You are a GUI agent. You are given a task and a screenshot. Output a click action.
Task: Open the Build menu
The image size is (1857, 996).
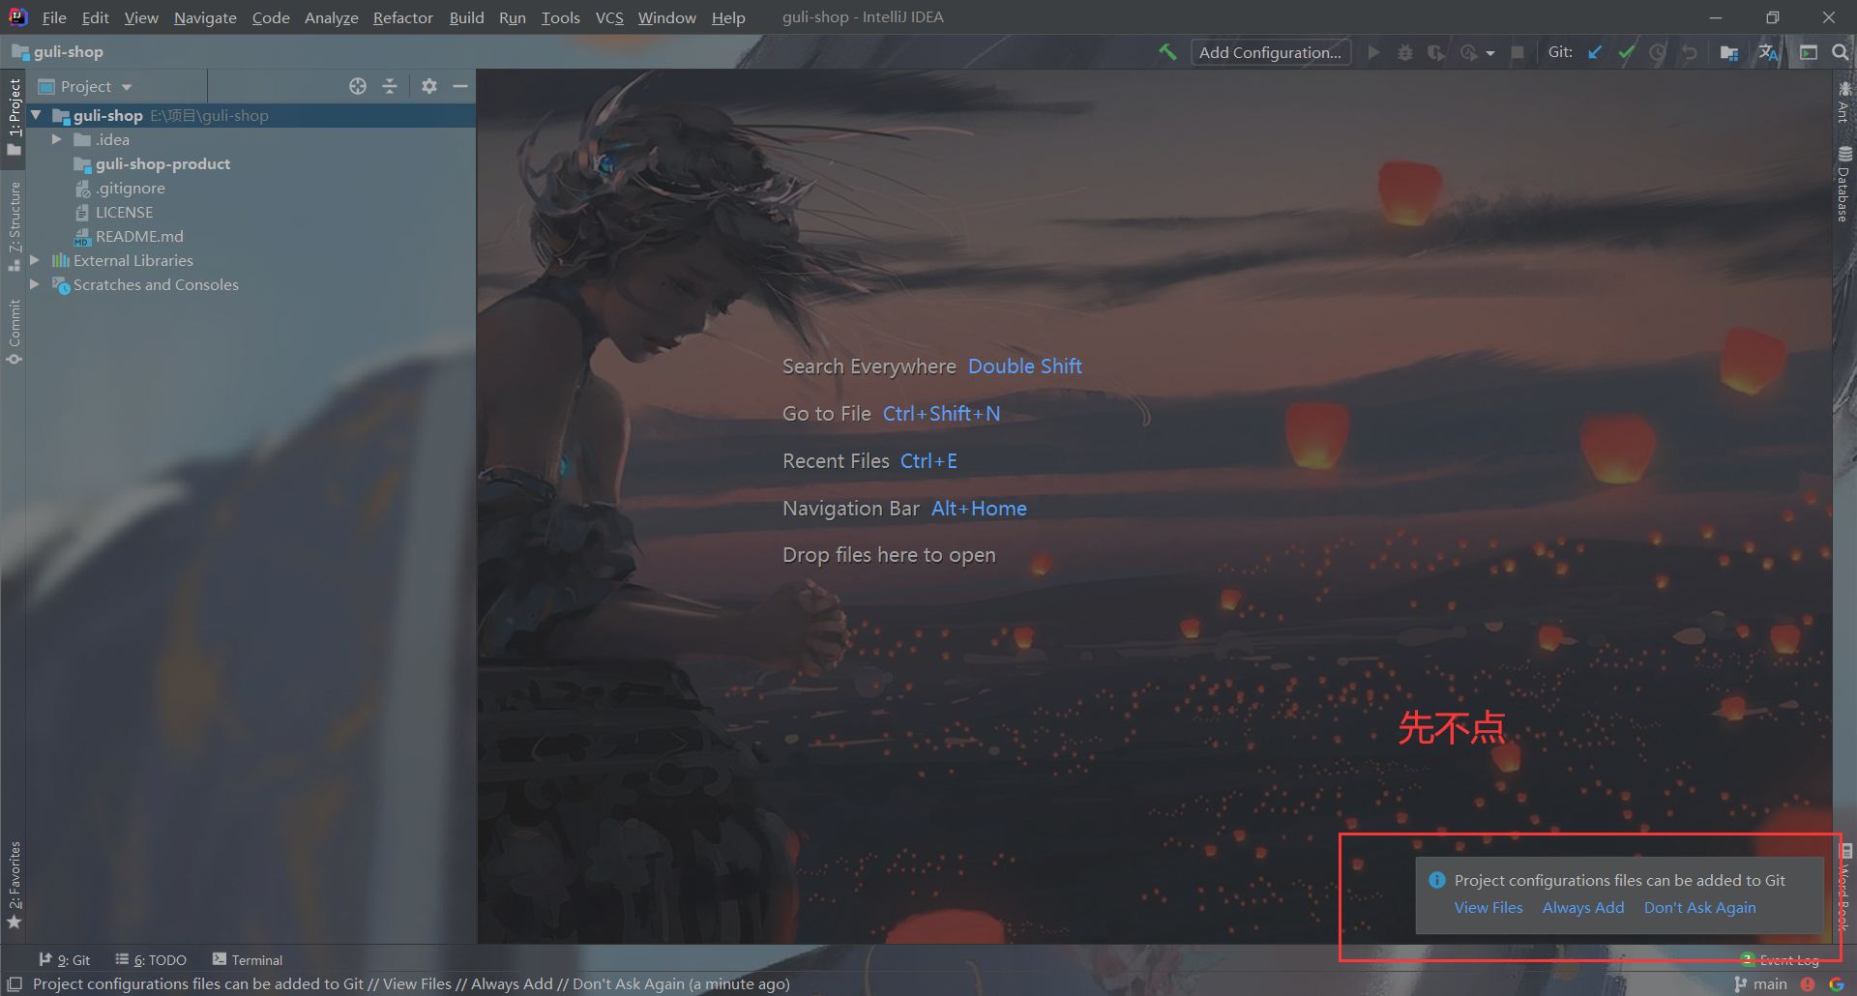tap(466, 17)
